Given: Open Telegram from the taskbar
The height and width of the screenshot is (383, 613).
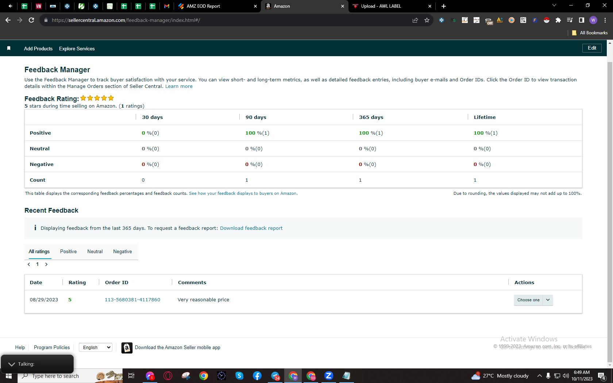Looking at the screenshot, I should (275, 376).
